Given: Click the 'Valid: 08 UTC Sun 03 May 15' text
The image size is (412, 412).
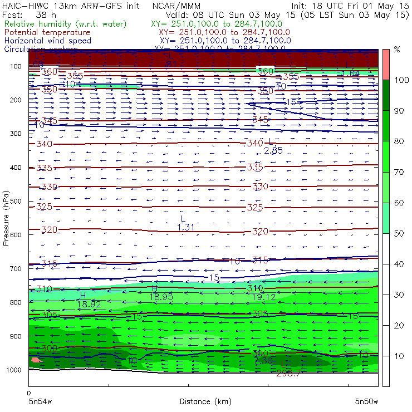Looking at the screenshot, I should pos(232,14).
